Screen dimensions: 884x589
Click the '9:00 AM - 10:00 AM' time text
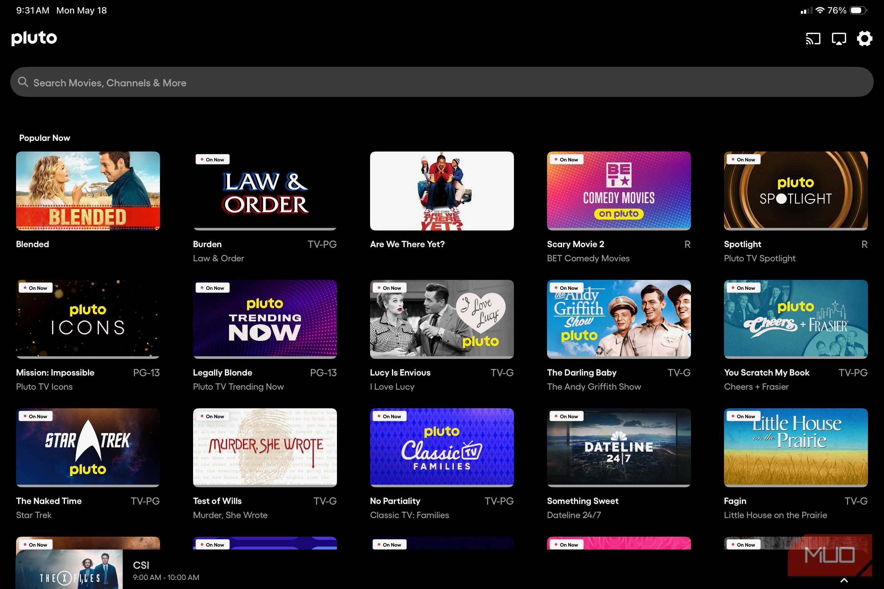166,577
